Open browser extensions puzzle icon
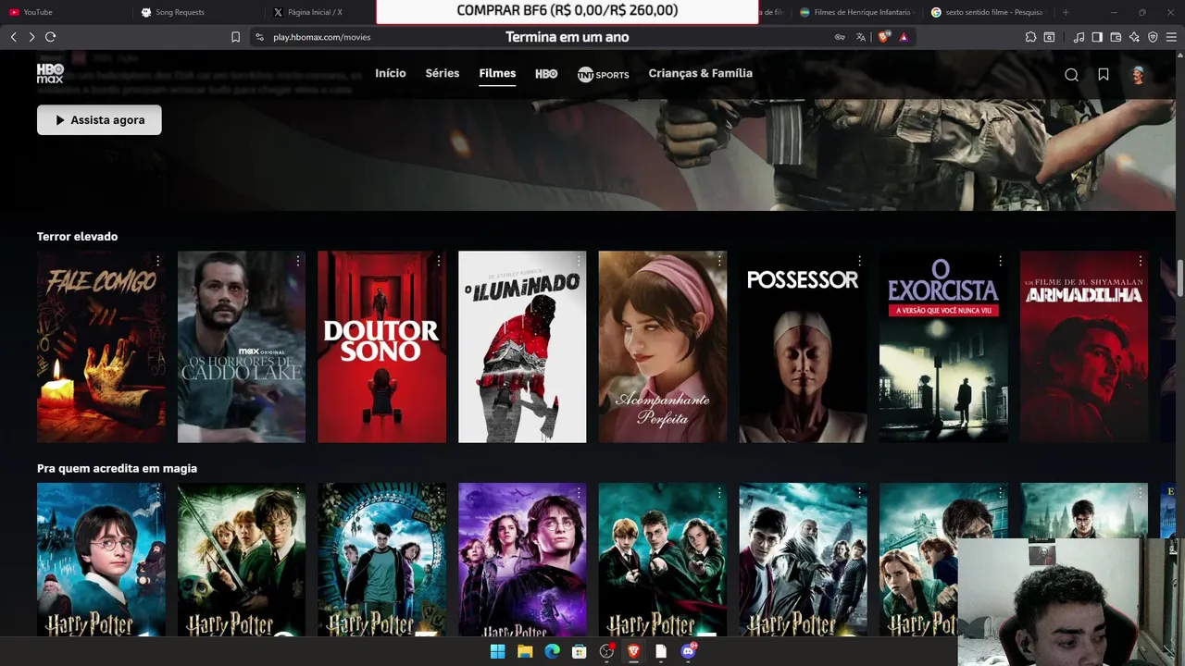Screen dimensions: 1185x666 pyautogui.click(x=1030, y=37)
